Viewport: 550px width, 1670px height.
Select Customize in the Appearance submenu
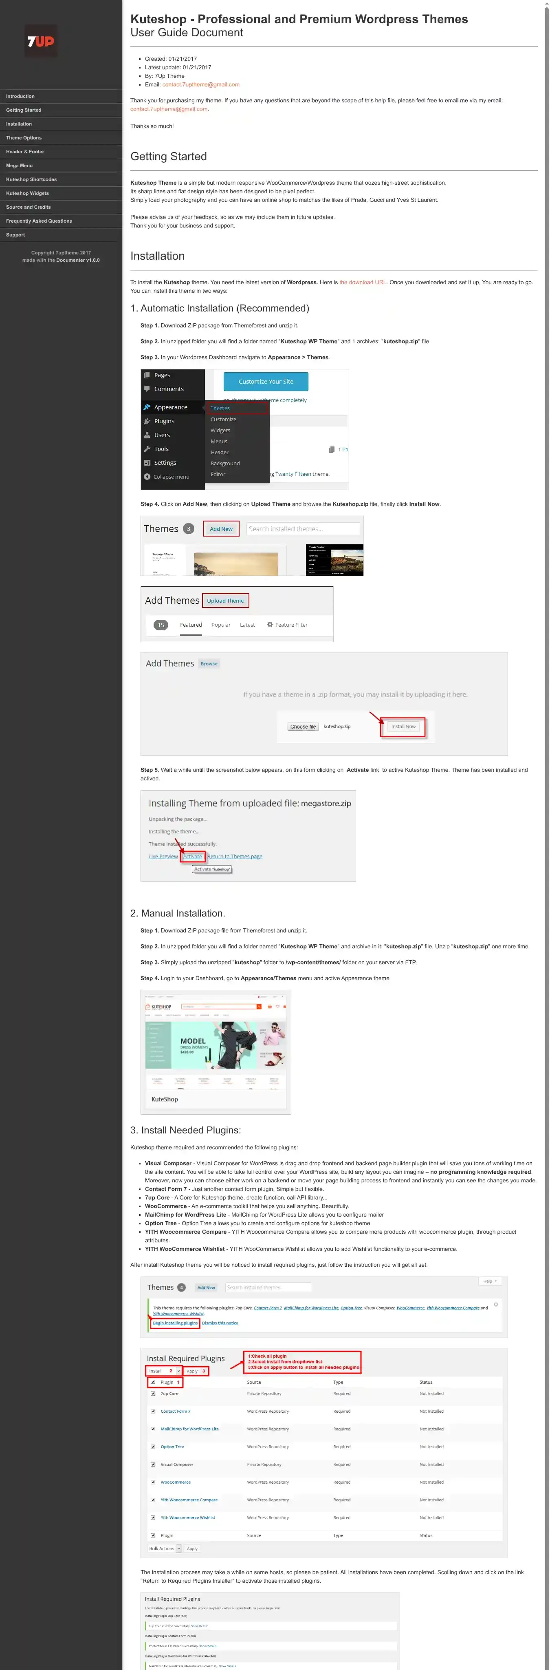[x=223, y=420]
